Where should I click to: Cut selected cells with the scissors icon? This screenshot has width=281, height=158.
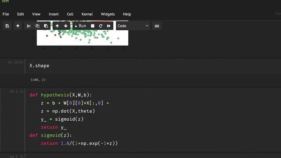pyautogui.click(x=29, y=26)
